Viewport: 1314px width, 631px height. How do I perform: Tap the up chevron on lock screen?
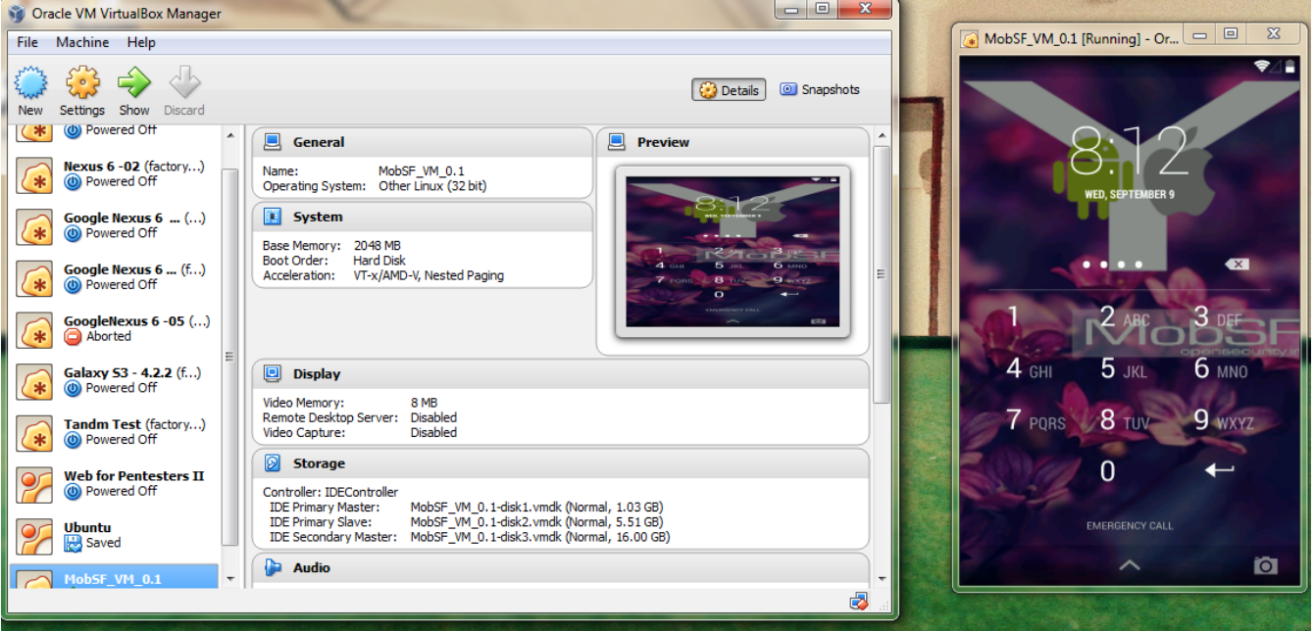click(x=1130, y=565)
